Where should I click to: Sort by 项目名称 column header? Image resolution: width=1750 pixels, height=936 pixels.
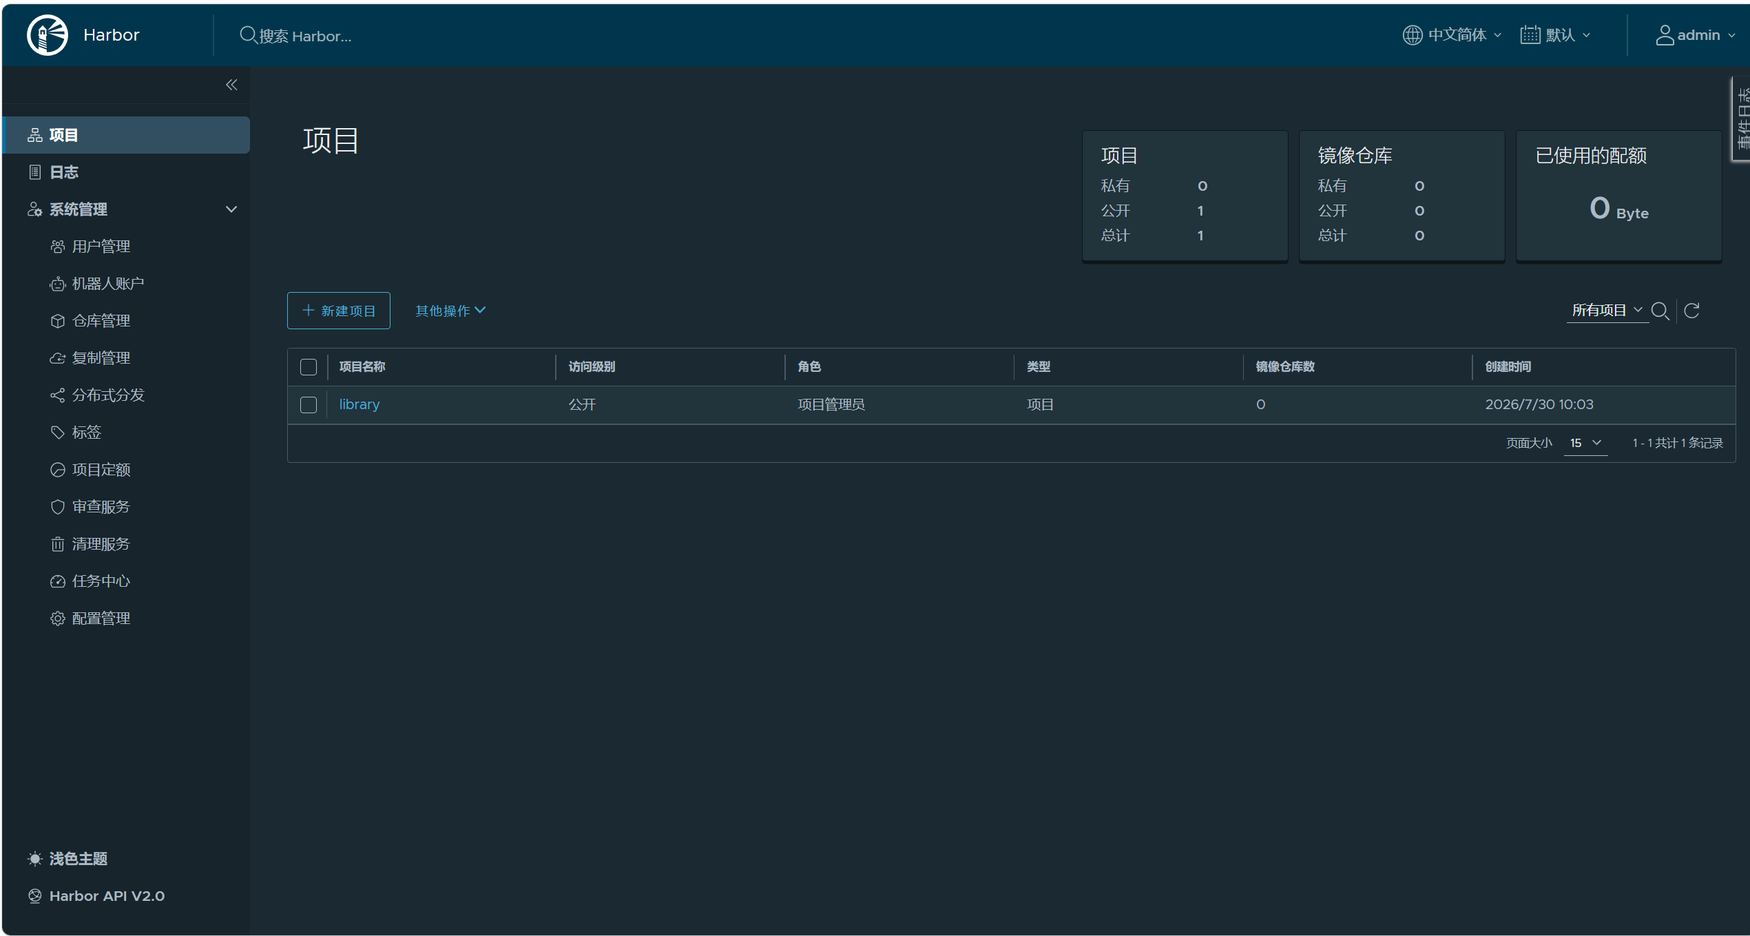point(362,367)
